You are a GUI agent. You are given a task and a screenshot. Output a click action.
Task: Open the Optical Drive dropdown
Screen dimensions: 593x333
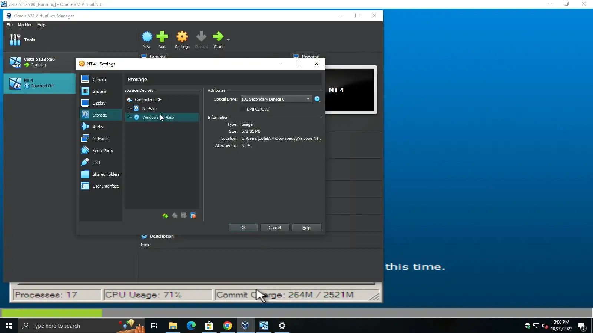[276, 99]
